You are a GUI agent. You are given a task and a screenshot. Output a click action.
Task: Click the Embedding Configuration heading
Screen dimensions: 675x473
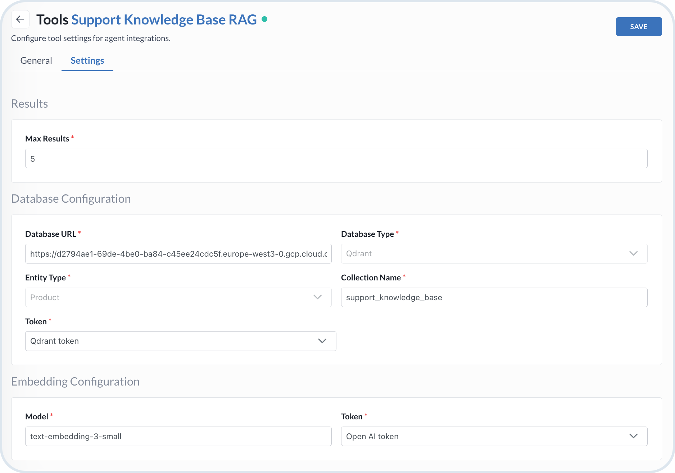coord(75,382)
